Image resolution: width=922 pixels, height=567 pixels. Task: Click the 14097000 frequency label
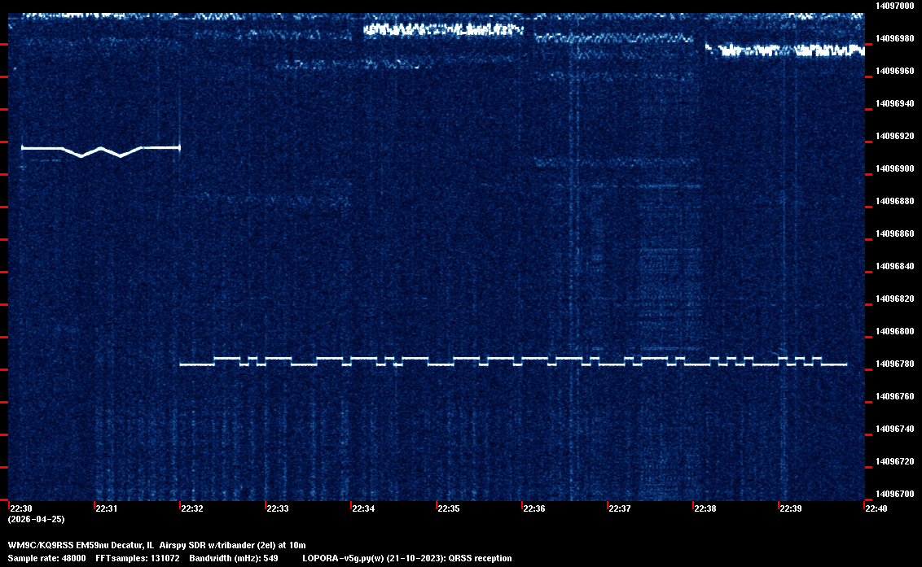coord(894,6)
